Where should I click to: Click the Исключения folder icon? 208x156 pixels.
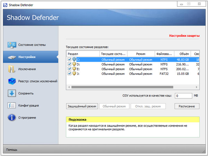pyautogui.click(x=11, y=69)
